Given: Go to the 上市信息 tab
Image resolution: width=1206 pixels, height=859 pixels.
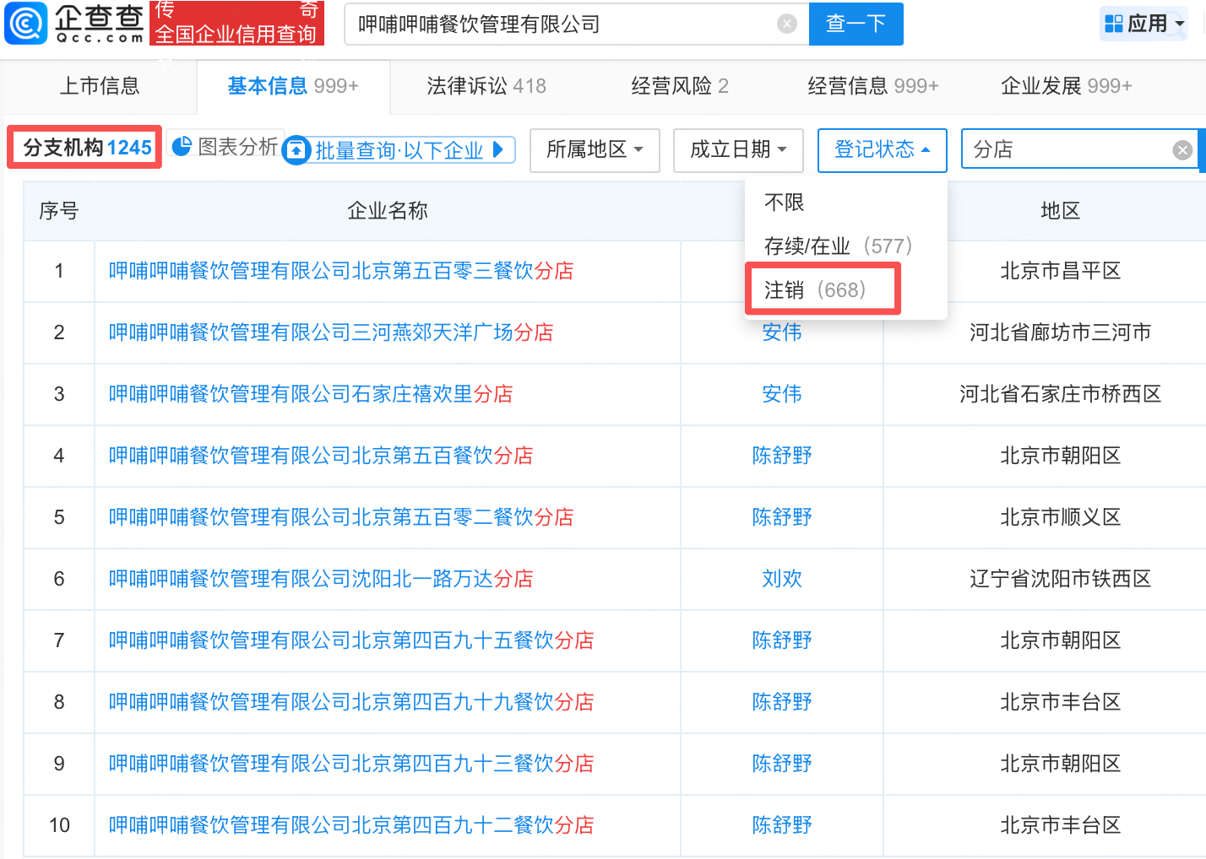Looking at the screenshot, I should coord(100,86).
